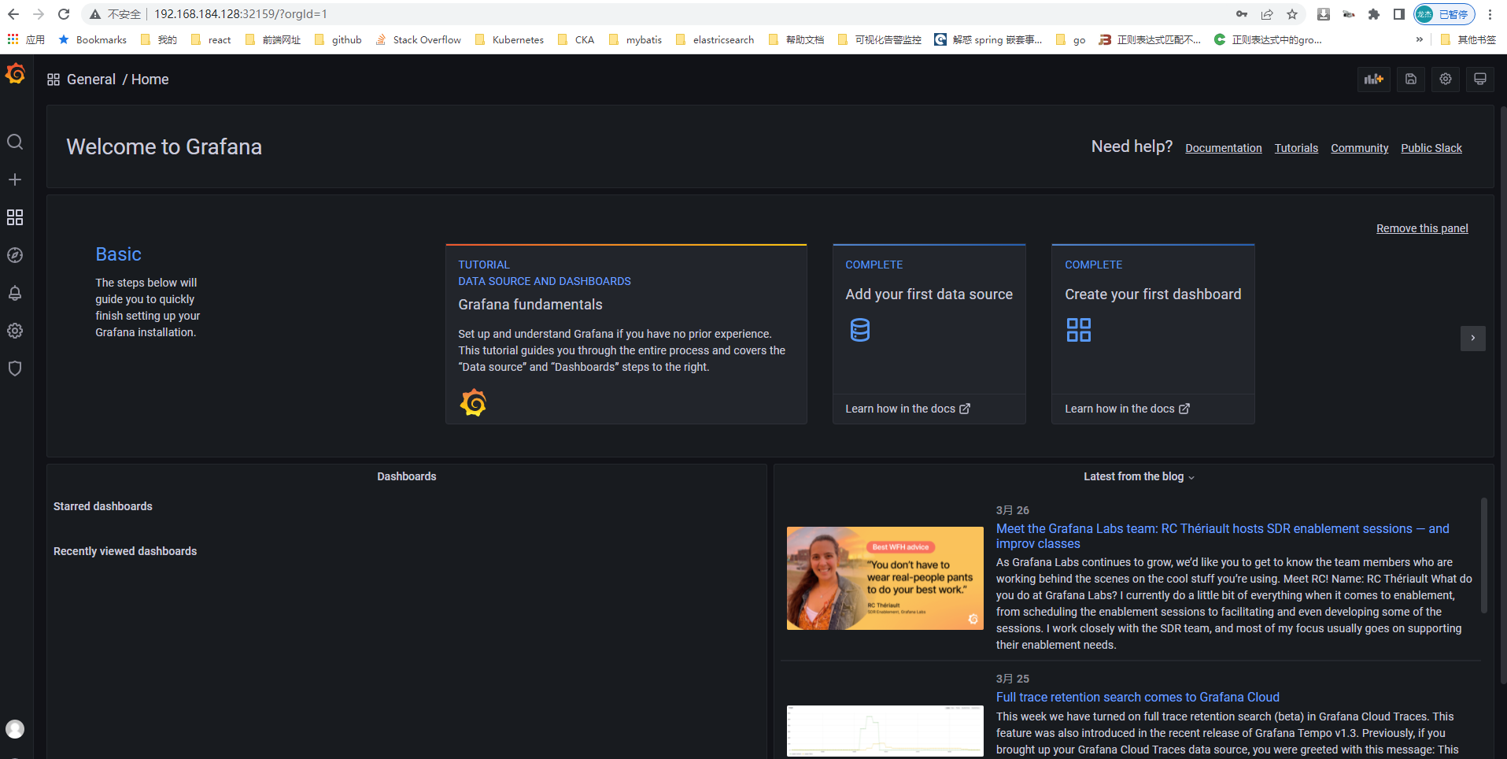
Task: Open the Grafana fundamentals tutorial heading
Action: click(530, 305)
